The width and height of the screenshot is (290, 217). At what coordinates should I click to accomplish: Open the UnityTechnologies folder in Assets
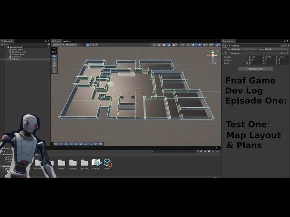pyautogui.click(x=84, y=164)
